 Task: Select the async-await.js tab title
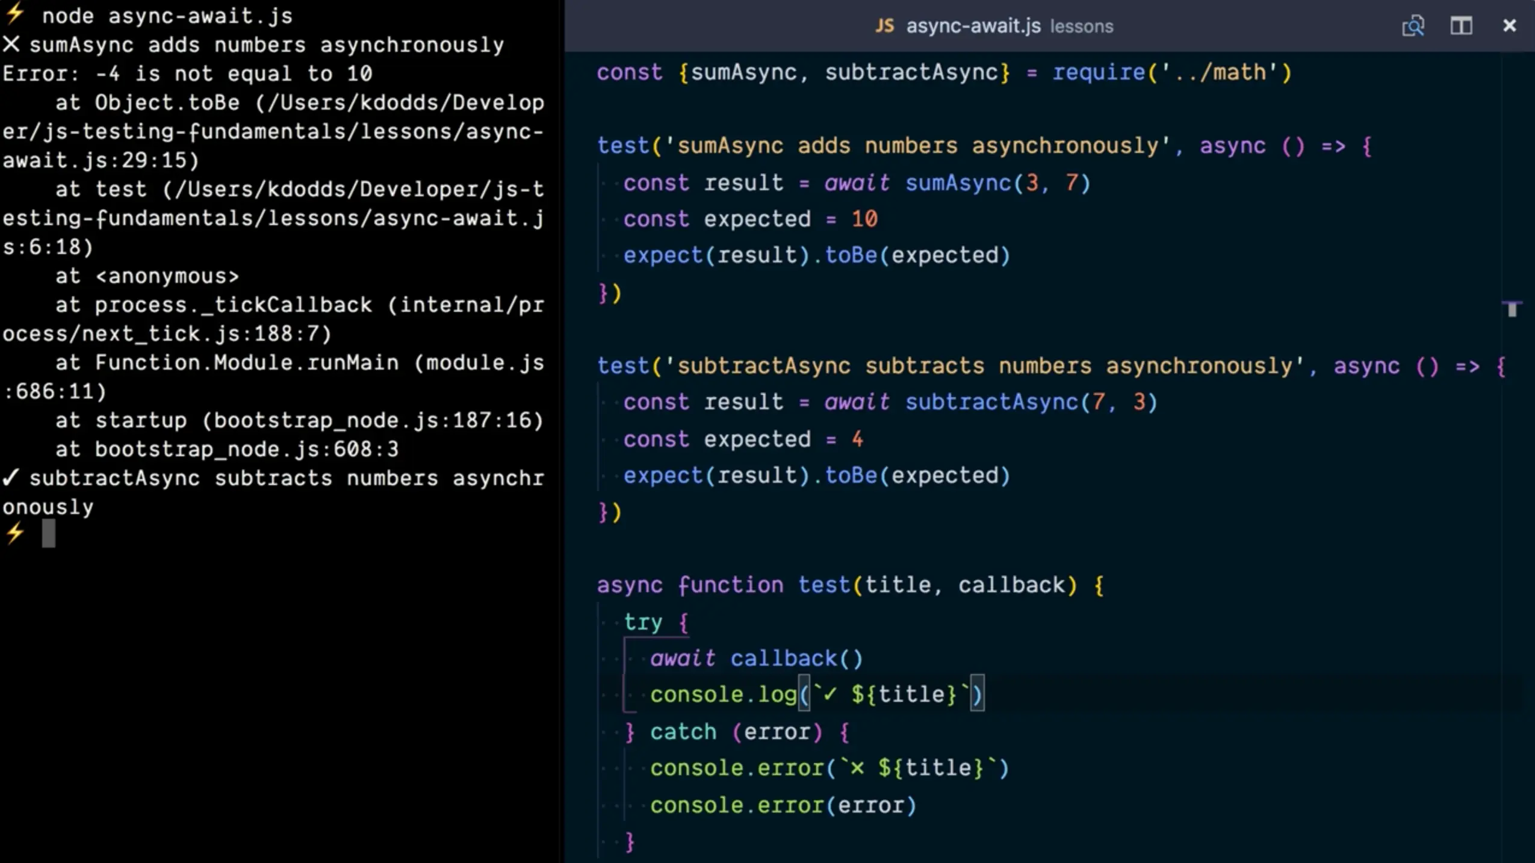point(973,26)
